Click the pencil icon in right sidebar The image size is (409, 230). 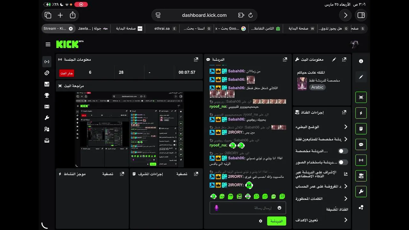coord(361,77)
